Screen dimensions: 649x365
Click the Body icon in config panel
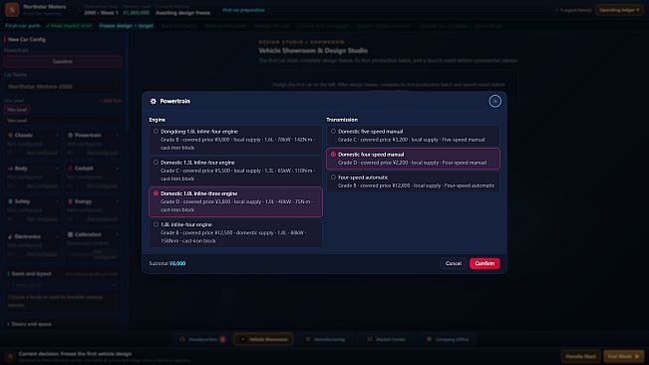click(10, 169)
